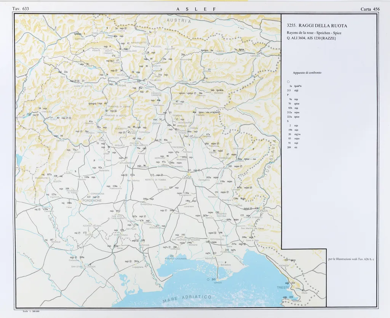The height and width of the screenshot is (318, 390).
Task: Select the circle marker heading the comparison legend
Action: point(288,82)
